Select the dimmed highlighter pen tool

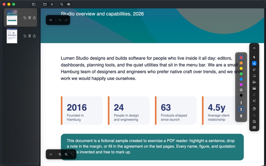pyautogui.click(x=254, y=95)
